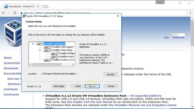Reload the Downloads page
Viewport: 194px width, 109px height.
click(15, 13)
